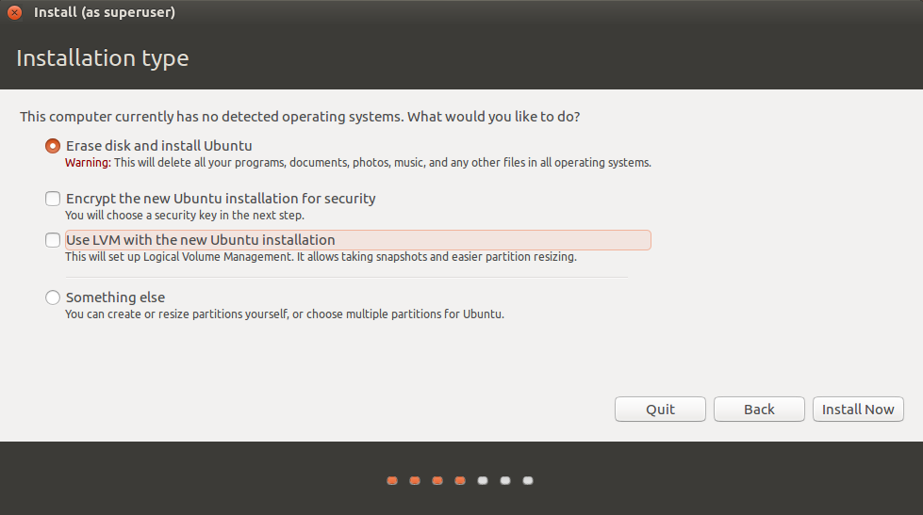The width and height of the screenshot is (923, 515).
Task: Click the Logical Volume Management description text
Action: [x=321, y=257]
